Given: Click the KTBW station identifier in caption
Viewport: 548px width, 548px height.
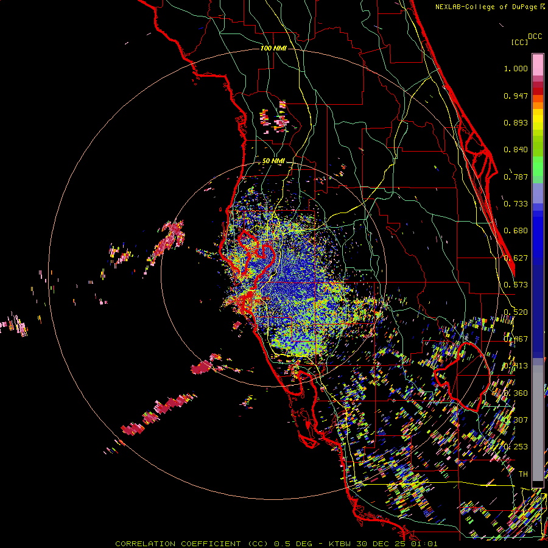Looking at the screenshot, I should point(341,544).
